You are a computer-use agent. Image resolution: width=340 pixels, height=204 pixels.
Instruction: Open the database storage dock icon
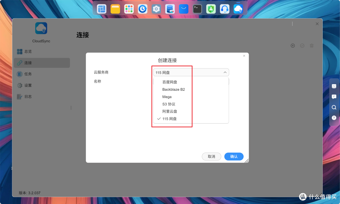pyautogui.click(x=170, y=9)
